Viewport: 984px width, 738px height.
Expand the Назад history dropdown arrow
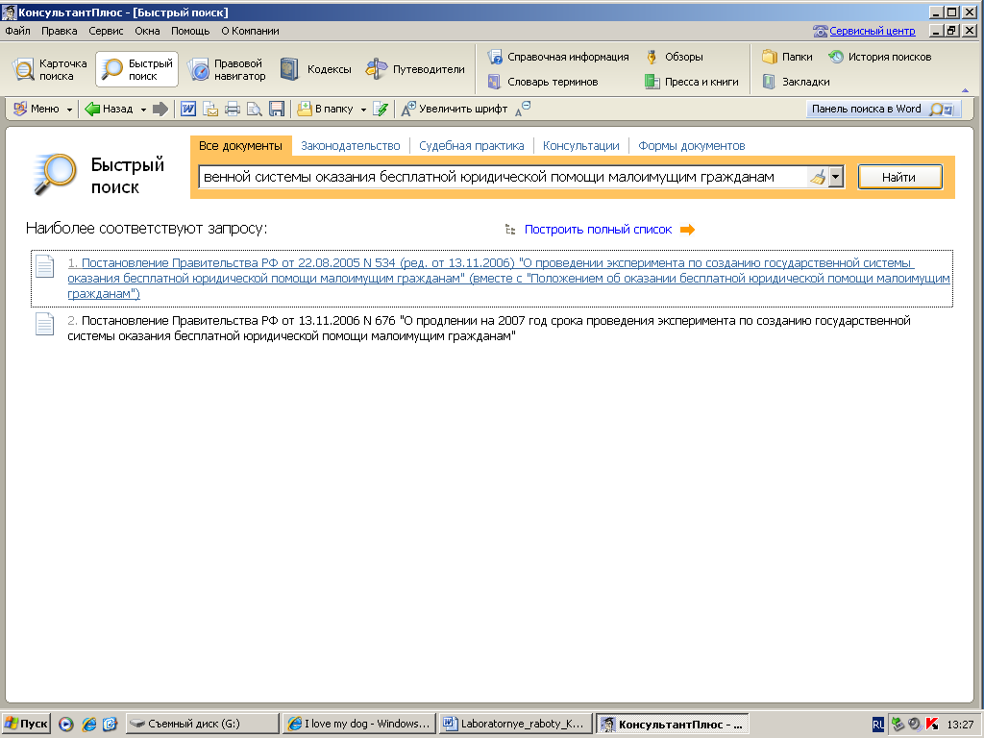pyautogui.click(x=143, y=110)
